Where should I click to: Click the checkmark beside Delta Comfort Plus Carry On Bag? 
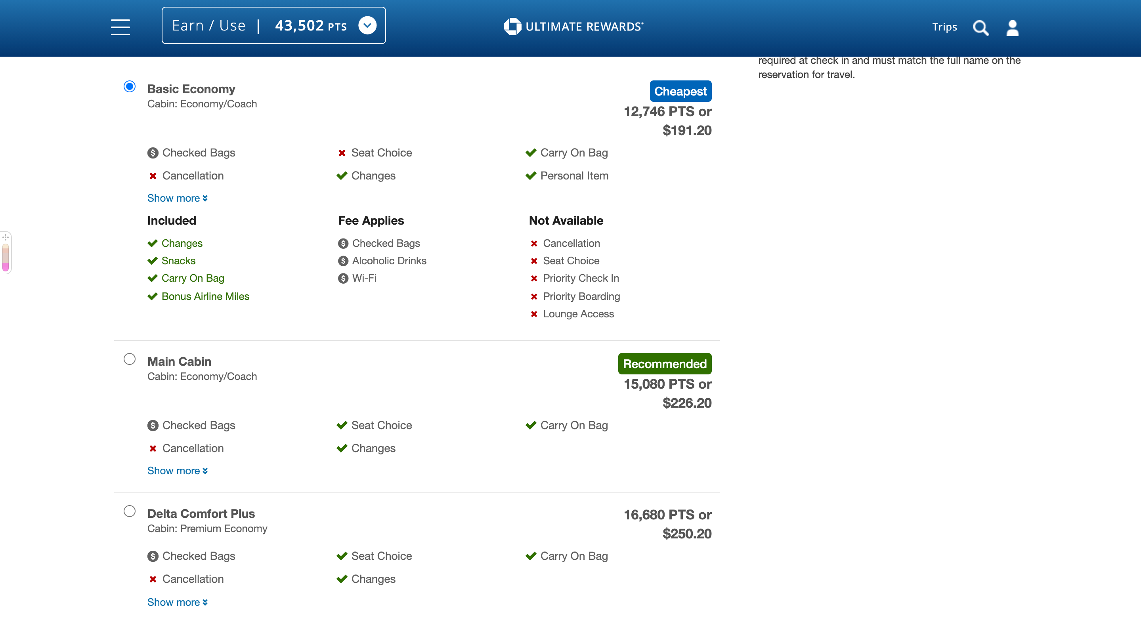pyautogui.click(x=531, y=556)
